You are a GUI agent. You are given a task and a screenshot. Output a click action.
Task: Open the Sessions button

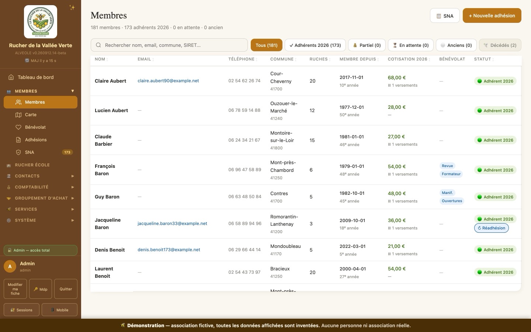[22, 310]
